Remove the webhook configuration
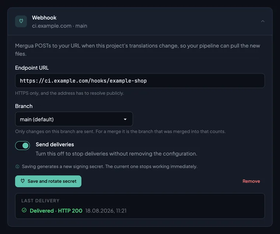 tap(251, 181)
